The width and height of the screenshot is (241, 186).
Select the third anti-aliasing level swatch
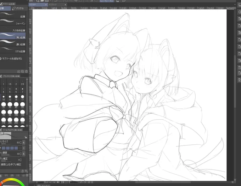[12, 148]
